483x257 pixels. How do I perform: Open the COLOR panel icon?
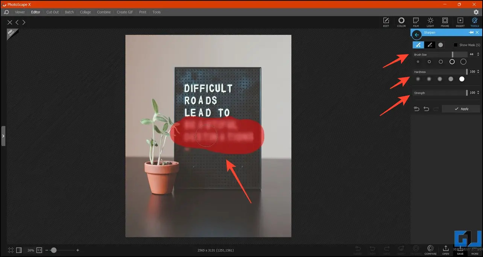[401, 22]
